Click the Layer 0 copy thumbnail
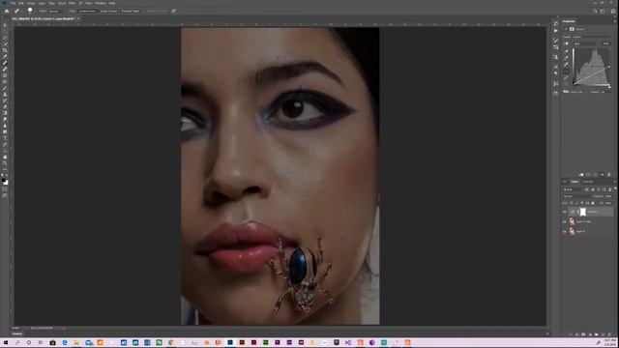619x348 pixels. point(572,221)
